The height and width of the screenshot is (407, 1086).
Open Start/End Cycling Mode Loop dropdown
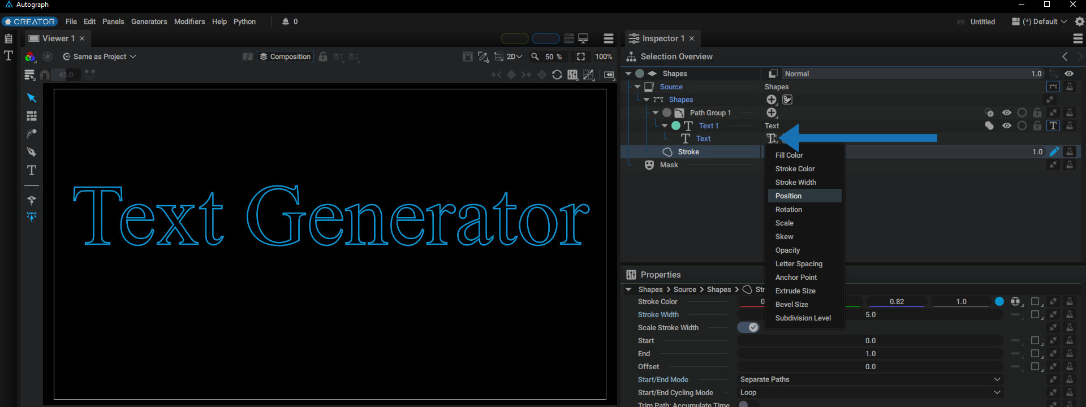click(x=870, y=392)
